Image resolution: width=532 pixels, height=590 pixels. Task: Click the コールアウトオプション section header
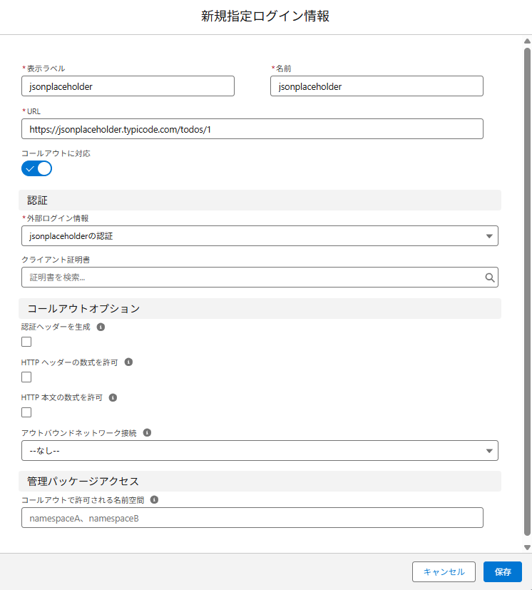click(260, 308)
